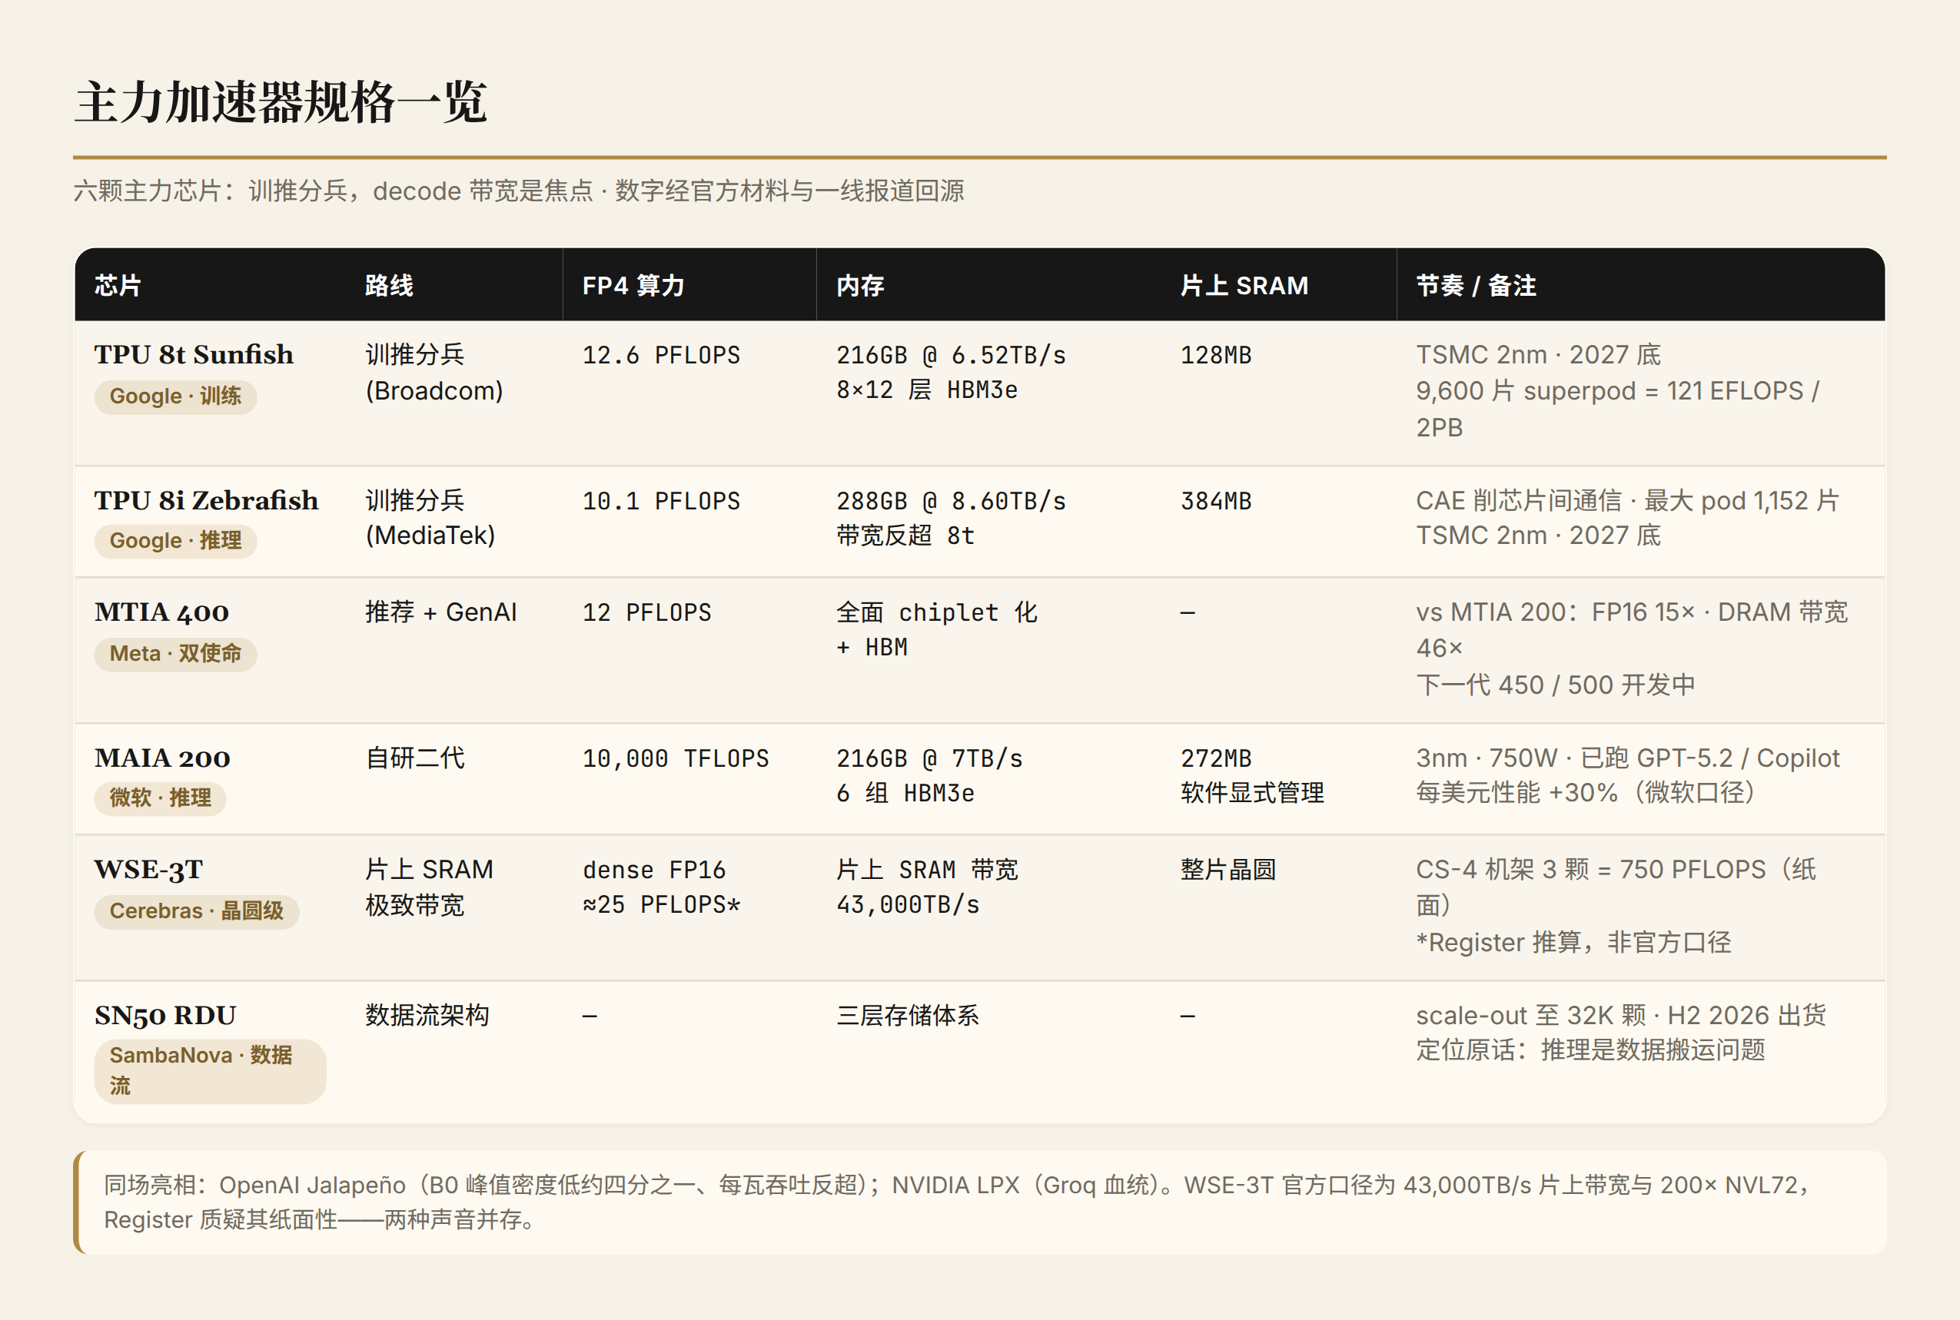Click the 训推分兵 (Broadcom) cell

434,372
